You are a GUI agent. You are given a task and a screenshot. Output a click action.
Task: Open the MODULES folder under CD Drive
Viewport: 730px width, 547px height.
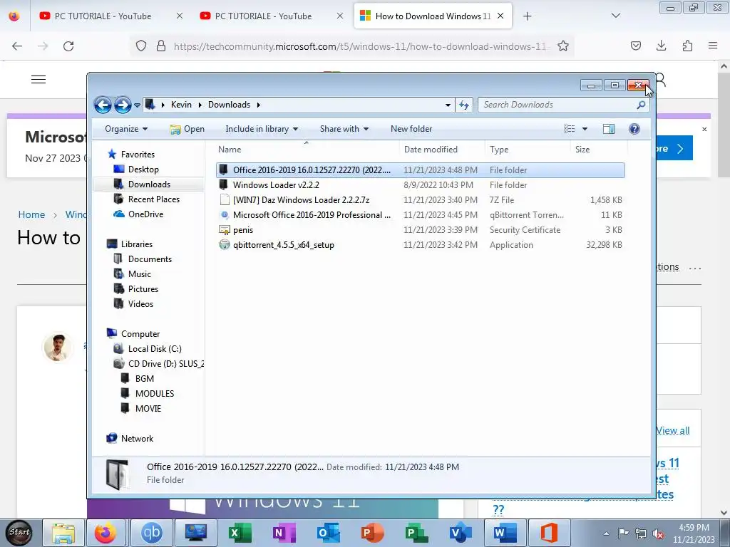155,393
